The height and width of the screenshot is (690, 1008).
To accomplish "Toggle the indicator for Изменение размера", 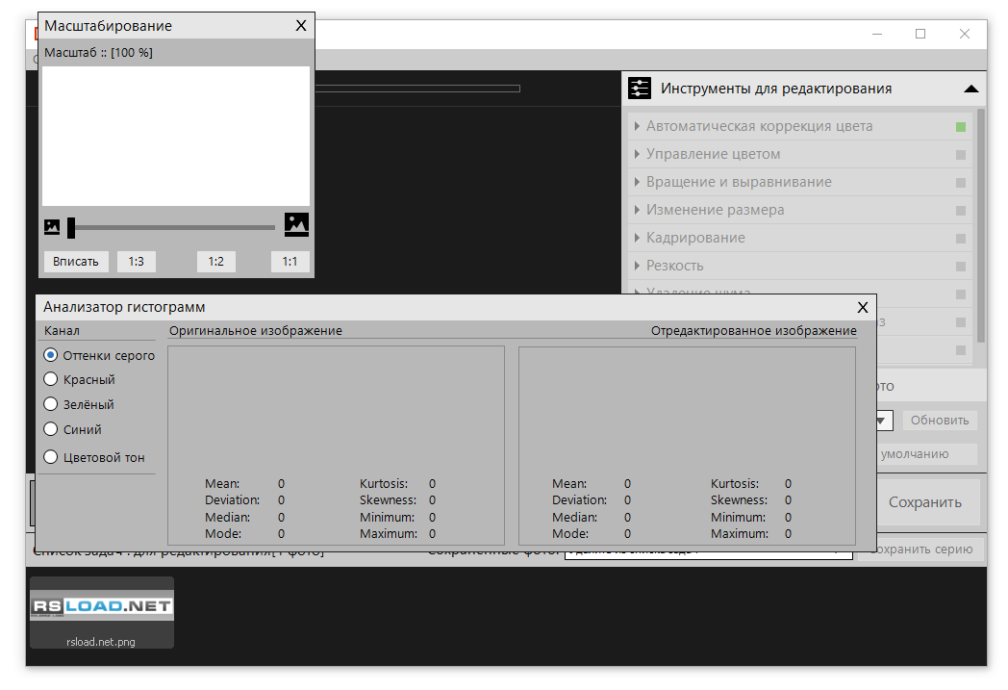I will (961, 211).
